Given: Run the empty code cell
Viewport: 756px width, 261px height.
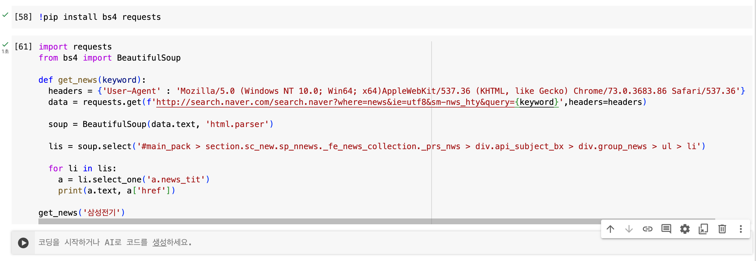Looking at the screenshot, I should click(x=23, y=243).
